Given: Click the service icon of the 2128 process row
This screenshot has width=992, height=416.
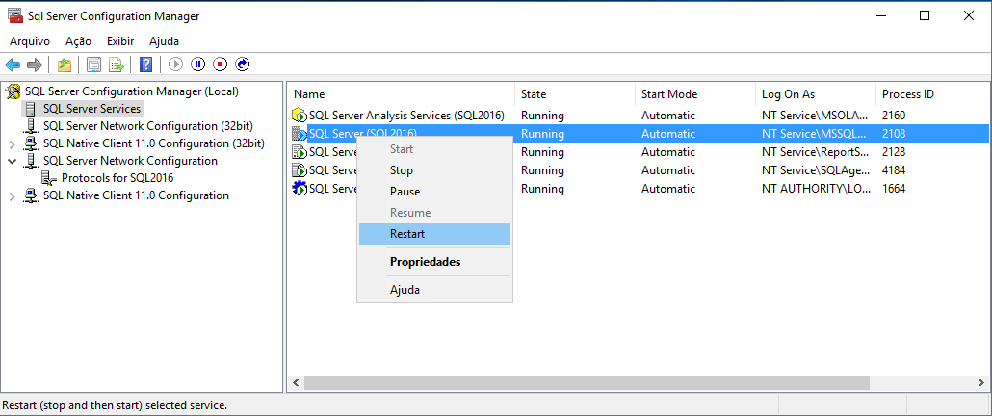Looking at the screenshot, I should pyautogui.click(x=300, y=152).
